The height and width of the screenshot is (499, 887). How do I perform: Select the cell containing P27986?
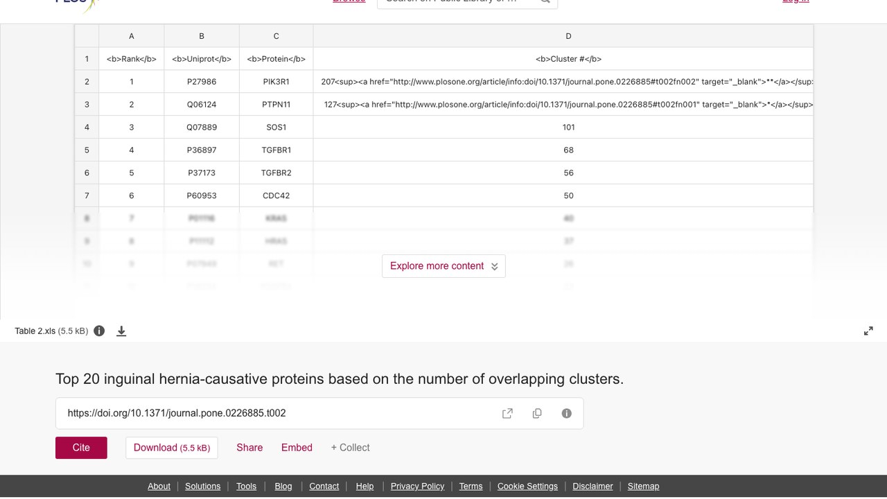(202, 82)
